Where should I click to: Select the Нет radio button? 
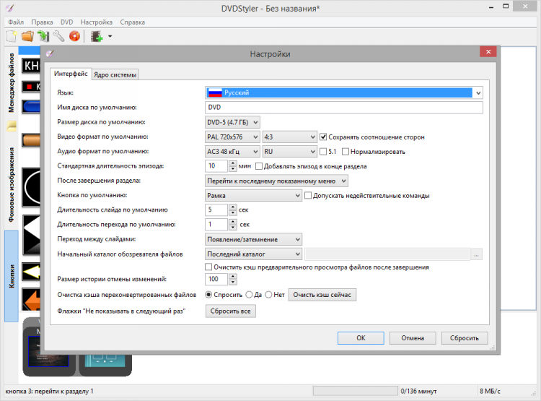tap(268, 295)
